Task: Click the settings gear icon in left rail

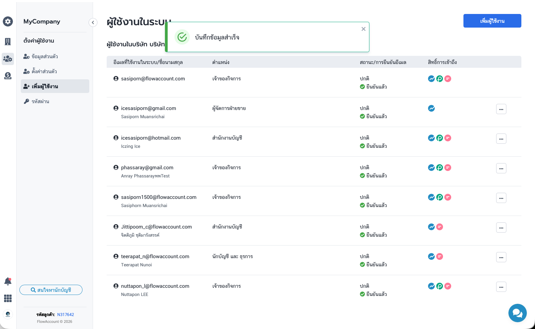Action: [x=8, y=21]
